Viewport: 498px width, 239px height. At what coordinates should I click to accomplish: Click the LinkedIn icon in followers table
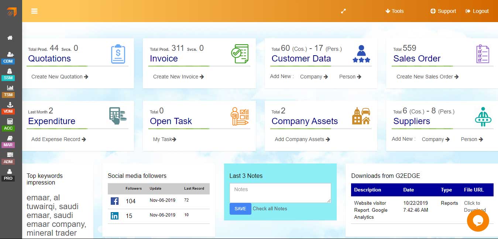pos(114,216)
